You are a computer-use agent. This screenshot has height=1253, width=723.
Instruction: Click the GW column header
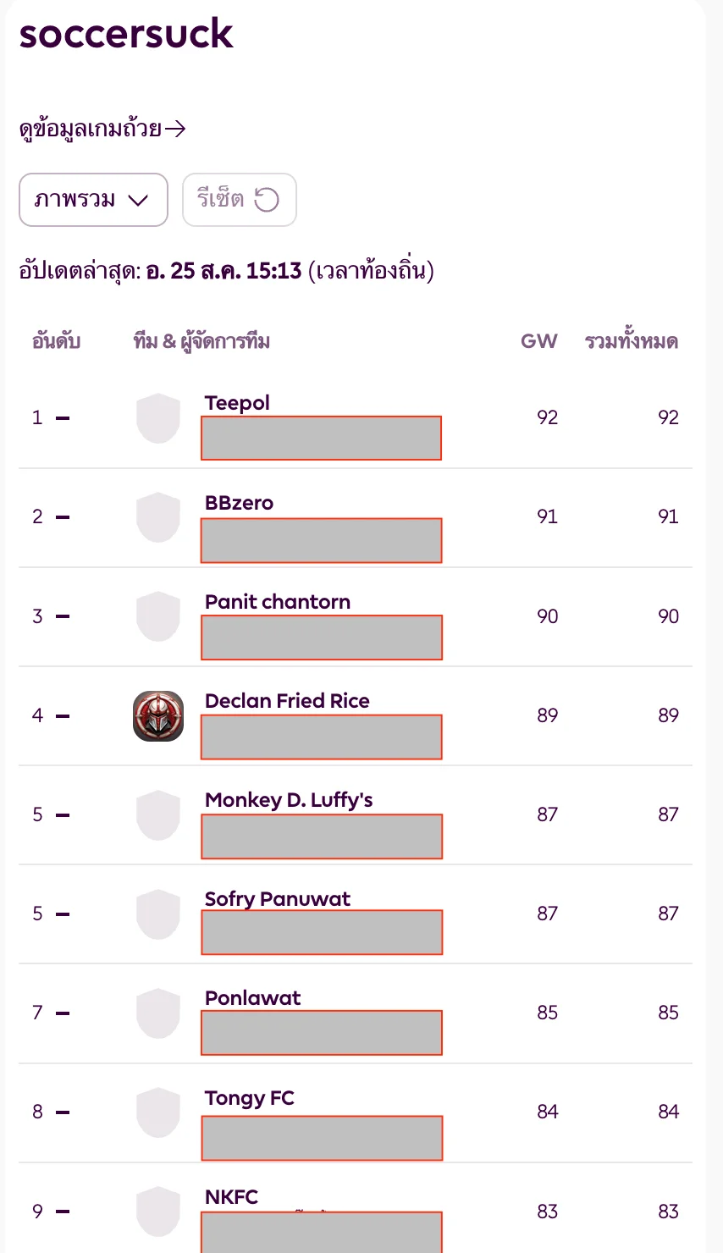point(539,341)
